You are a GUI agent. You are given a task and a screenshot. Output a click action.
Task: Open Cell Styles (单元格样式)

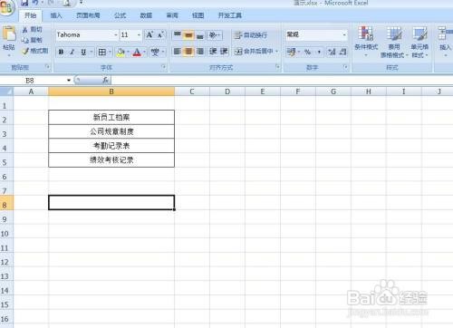tap(419, 42)
